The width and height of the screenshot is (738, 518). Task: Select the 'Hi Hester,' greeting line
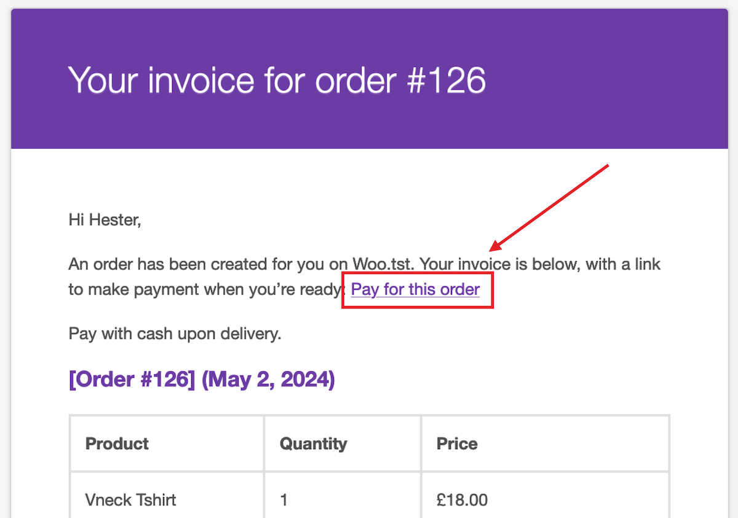105,219
